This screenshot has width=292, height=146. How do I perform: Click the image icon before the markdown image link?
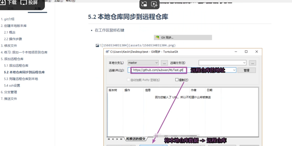point(97,45)
